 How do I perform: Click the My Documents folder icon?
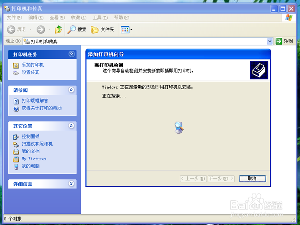[16, 152]
